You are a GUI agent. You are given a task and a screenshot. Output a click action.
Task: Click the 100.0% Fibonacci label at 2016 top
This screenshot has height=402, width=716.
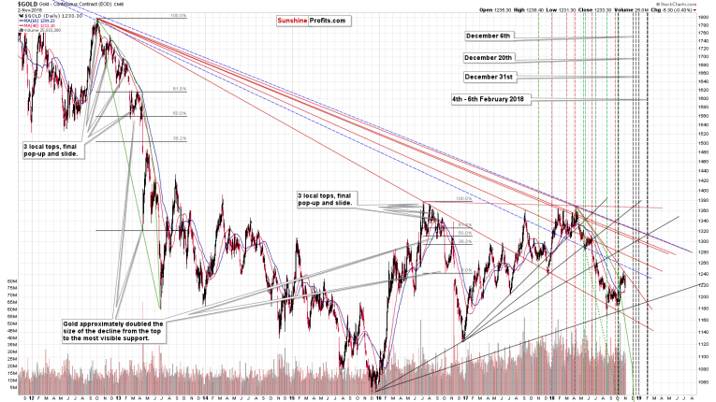pyautogui.click(x=464, y=199)
